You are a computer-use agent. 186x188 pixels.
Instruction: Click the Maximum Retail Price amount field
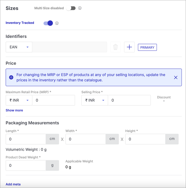(x=54, y=100)
